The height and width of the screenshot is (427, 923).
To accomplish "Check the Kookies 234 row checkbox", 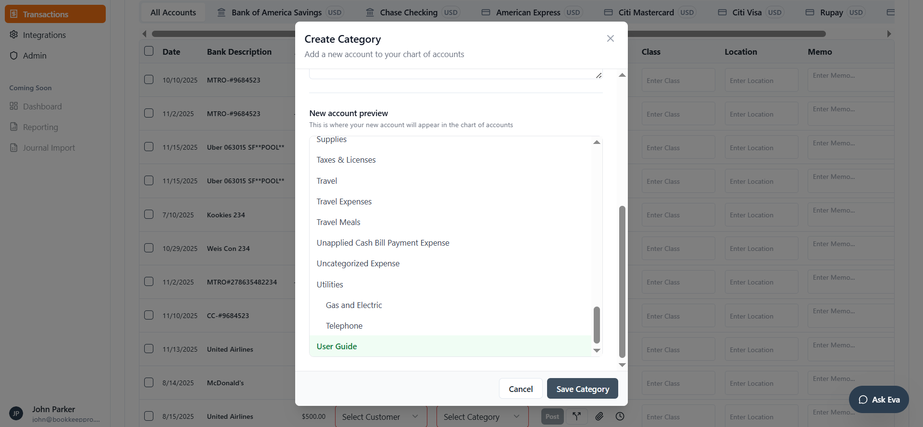I will (x=149, y=214).
